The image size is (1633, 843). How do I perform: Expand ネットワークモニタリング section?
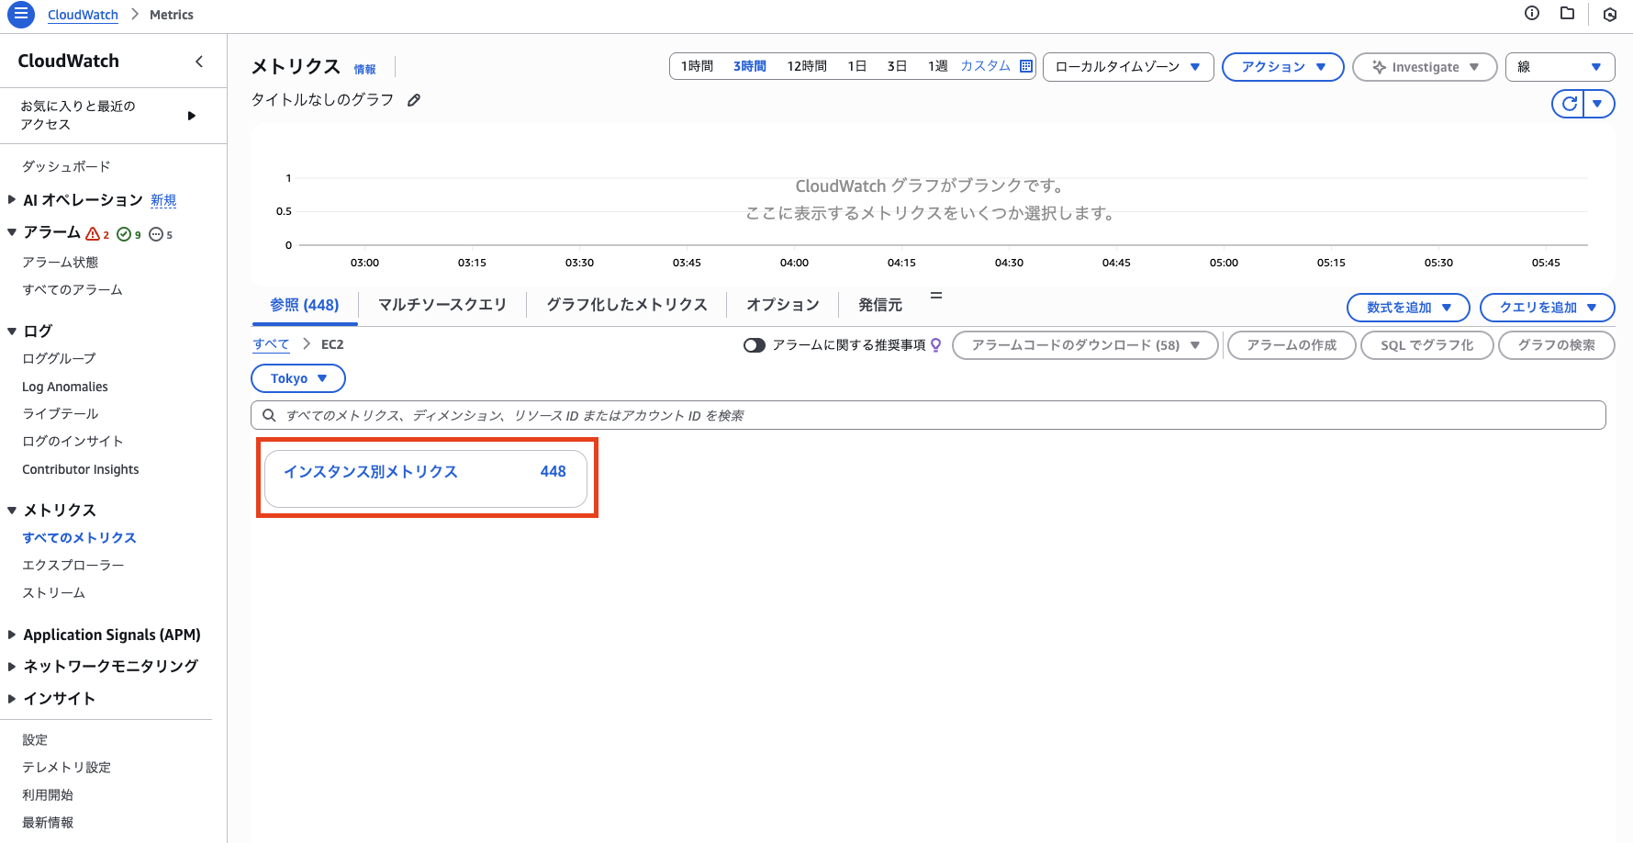(12, 667)
